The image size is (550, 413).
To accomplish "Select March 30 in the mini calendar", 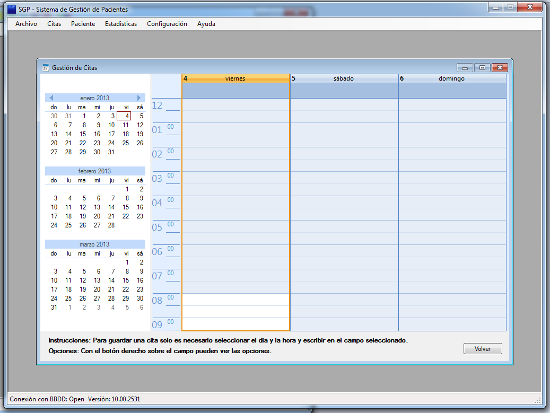I will pos(140,298).
